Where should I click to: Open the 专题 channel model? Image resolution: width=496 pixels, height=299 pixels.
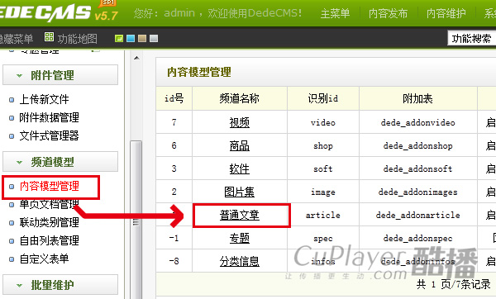[x=240, y=238]
